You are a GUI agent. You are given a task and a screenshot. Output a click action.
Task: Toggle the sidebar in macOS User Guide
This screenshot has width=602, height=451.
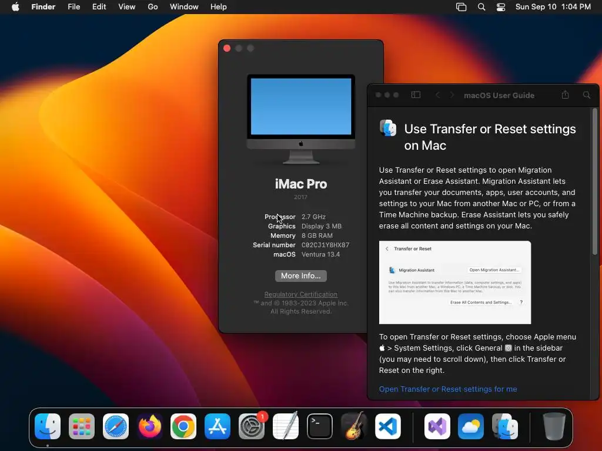416,95
